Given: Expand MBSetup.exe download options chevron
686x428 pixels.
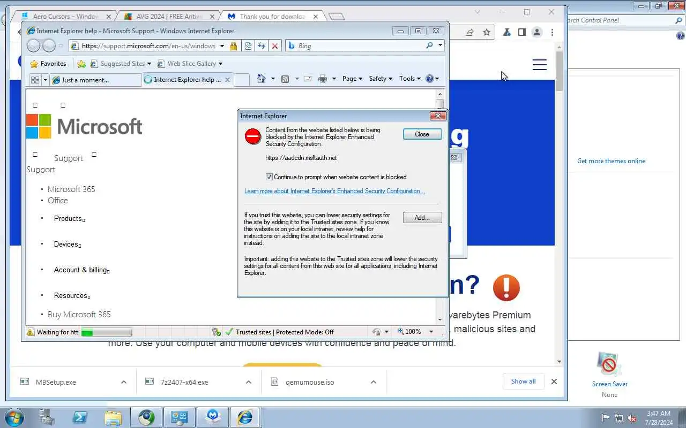Looking at the screenshot, I should click(124, 382).
